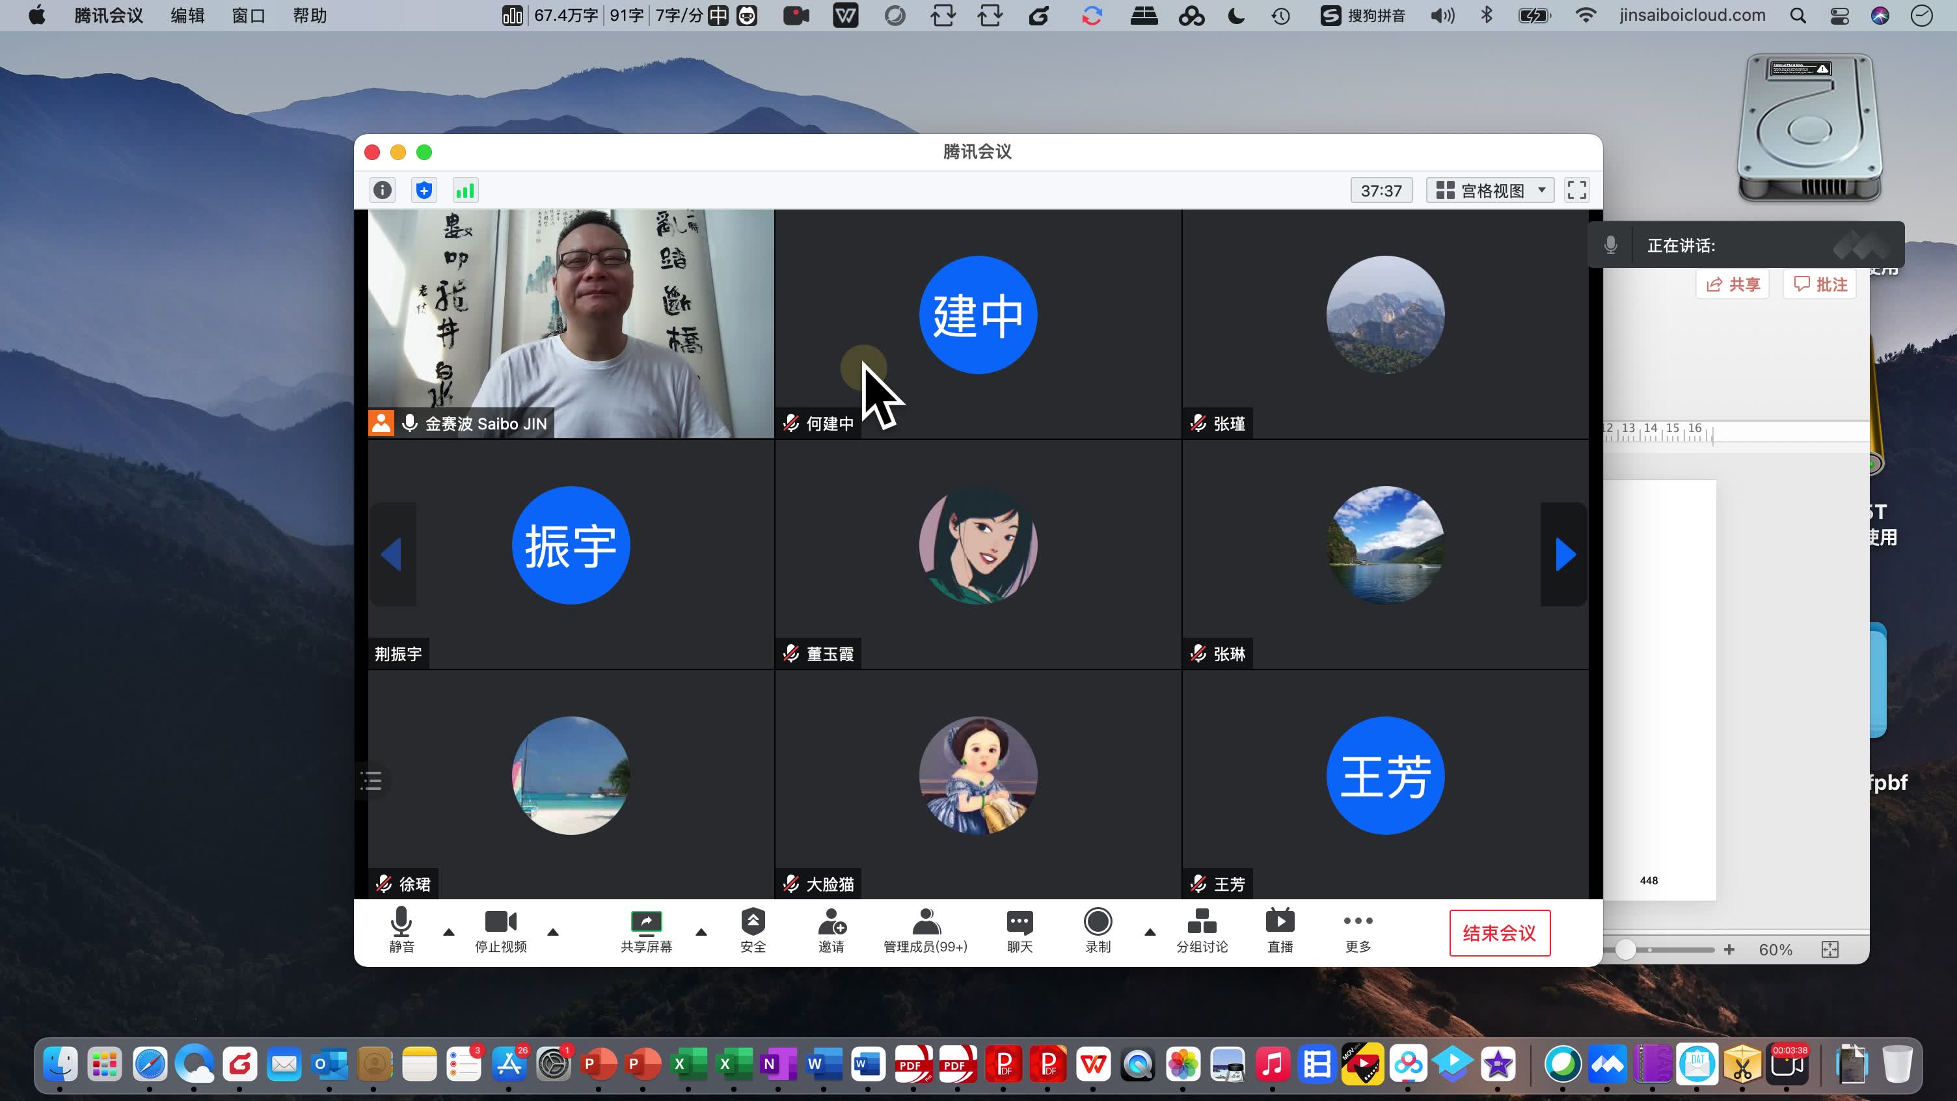The width and height of the screenshot is (1957, 1101).
Task: Open Wi-Fi status in menu bar
Action: tap(1586, 15)
